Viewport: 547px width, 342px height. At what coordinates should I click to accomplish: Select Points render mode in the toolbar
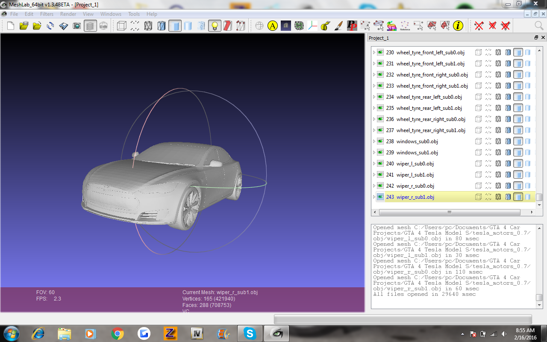point(135,26)
